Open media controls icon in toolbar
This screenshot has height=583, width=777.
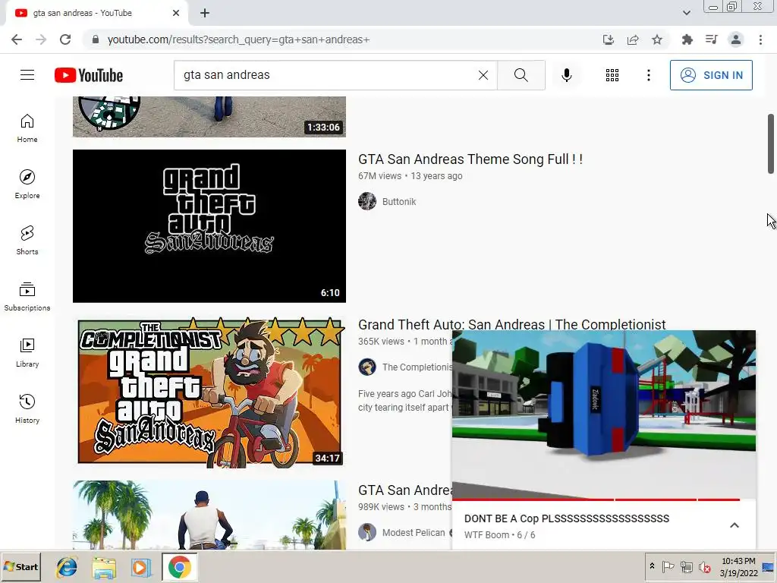click(x=711, y=39)
